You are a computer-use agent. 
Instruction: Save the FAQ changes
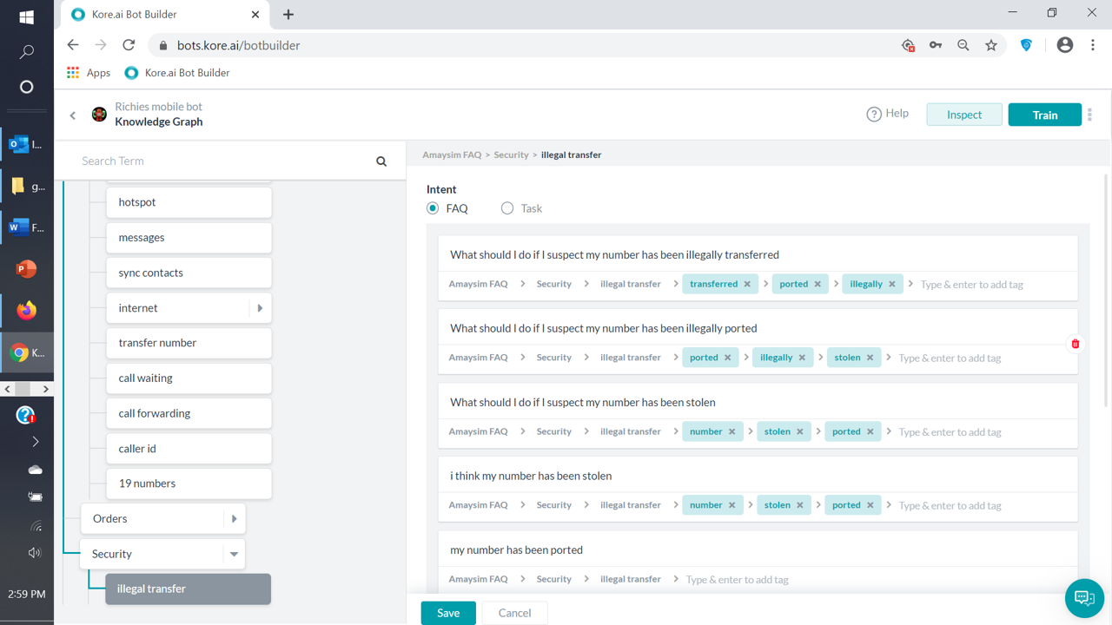(x=448, y=613)
